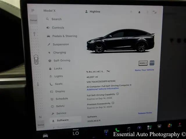Image resolution: width=186 pixels, height=139 pixels.
Task: Tap the Model X vehicle image
Action: coord(121,41)
